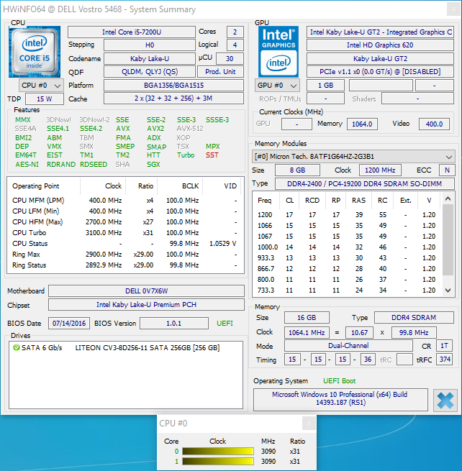Click the Platform BGA1356/BGA1515 field
This screenshot has height=471, width=462.
click(173, 86)
